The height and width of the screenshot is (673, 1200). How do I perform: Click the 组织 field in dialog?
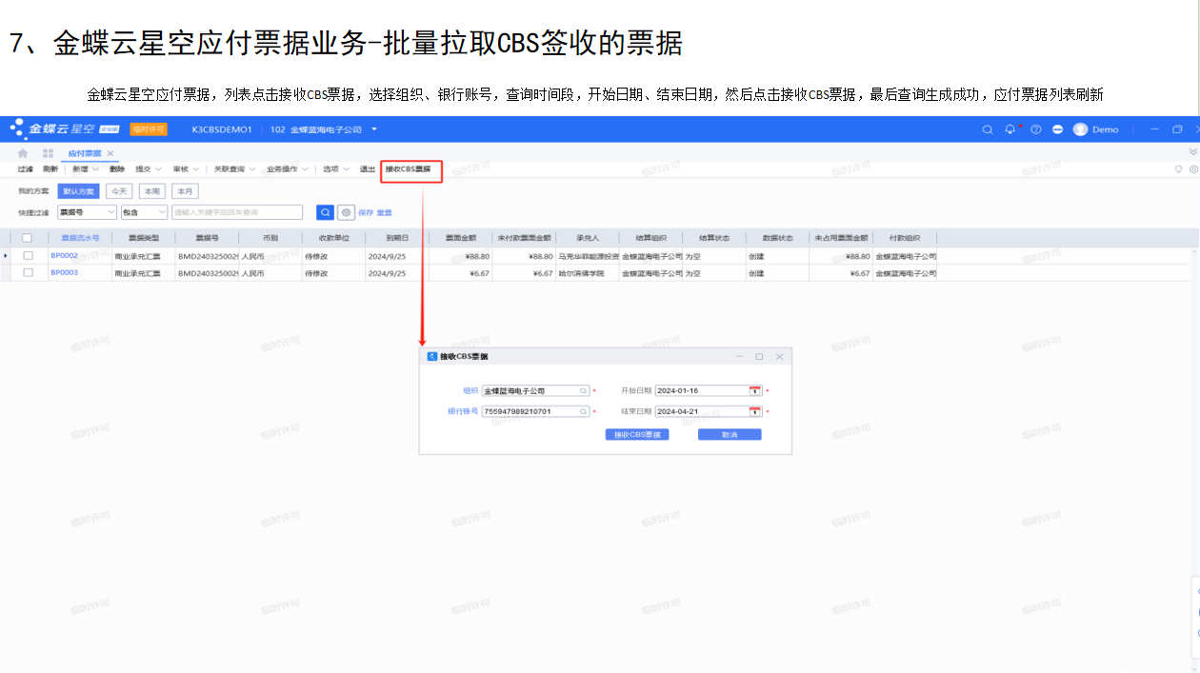click(536, 390)
